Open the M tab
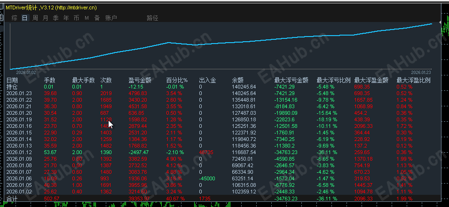 click(87, 18)
